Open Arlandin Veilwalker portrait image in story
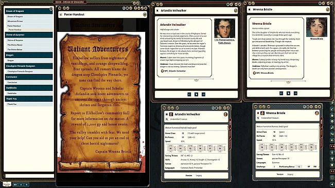The image size is (335, 188). tap(224, 28)
